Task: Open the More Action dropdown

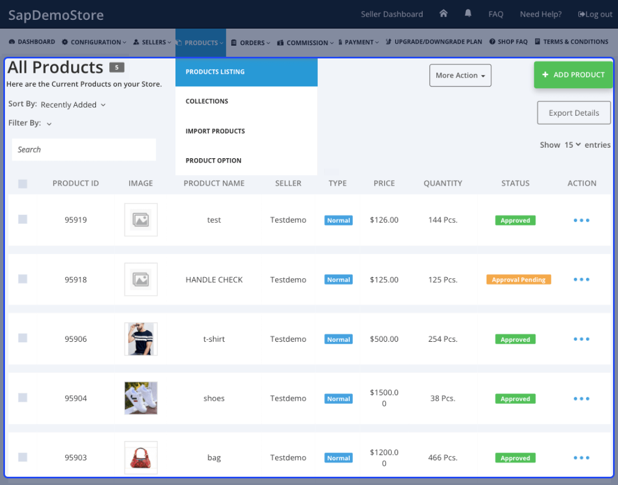Action: [460, 76]
